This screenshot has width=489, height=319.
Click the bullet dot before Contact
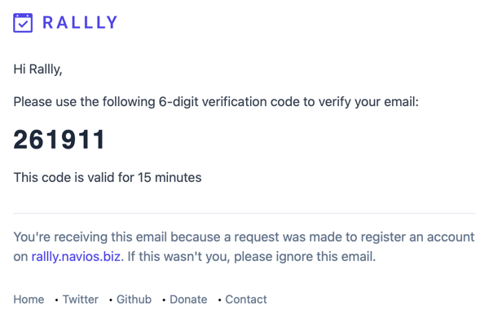[219, 300]
